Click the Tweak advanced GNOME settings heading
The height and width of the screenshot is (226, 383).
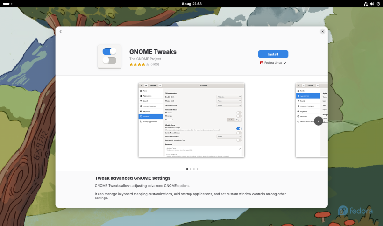[133, 178]
